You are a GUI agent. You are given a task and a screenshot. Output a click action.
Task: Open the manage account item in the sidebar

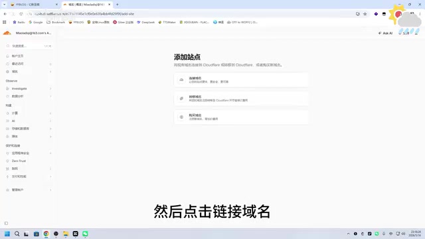(18, 190)
